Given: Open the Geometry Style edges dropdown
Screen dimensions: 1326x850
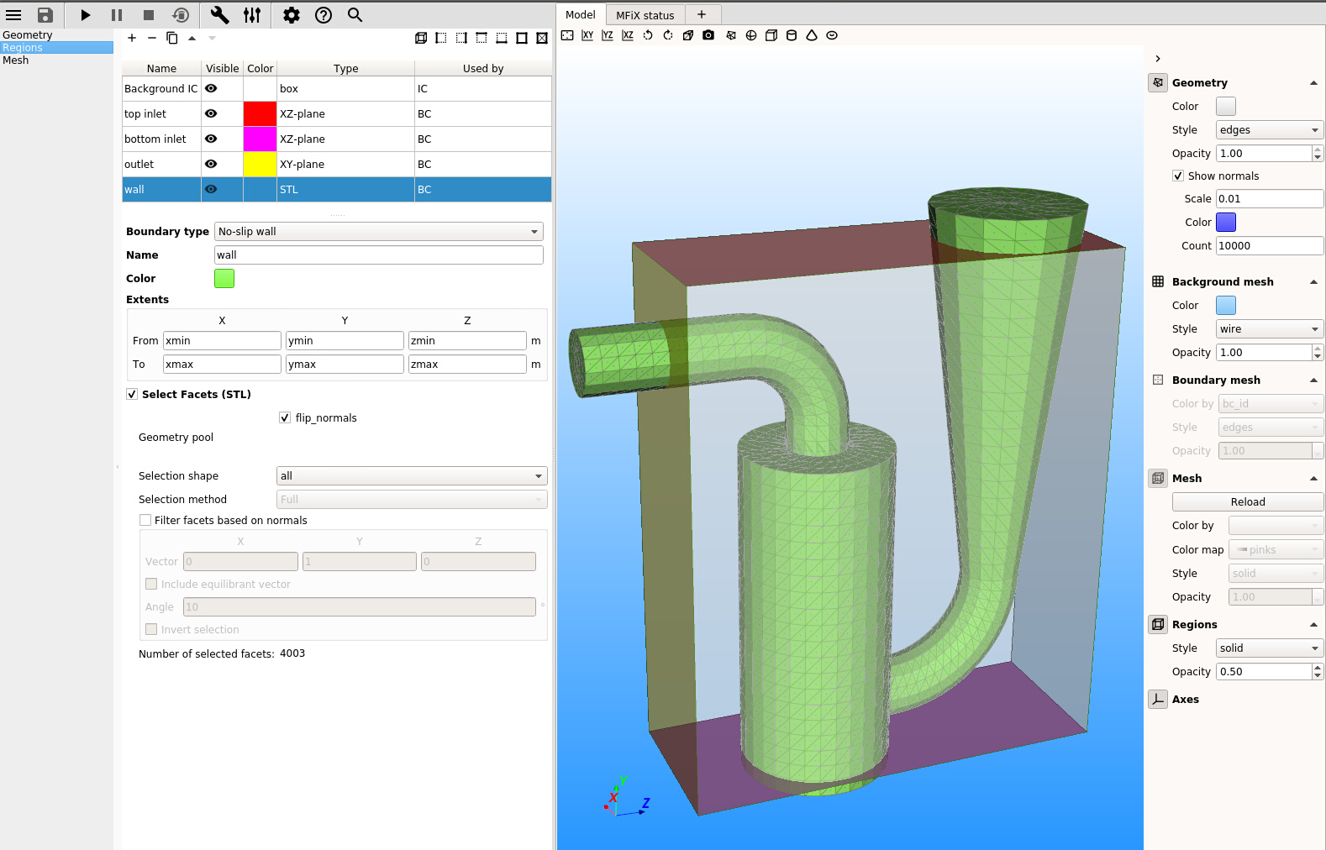Looking at the screenshot, I should 1269,129.
